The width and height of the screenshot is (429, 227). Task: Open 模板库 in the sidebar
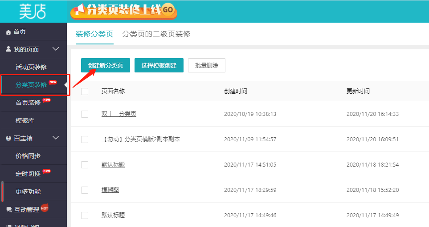coord(25,120)
